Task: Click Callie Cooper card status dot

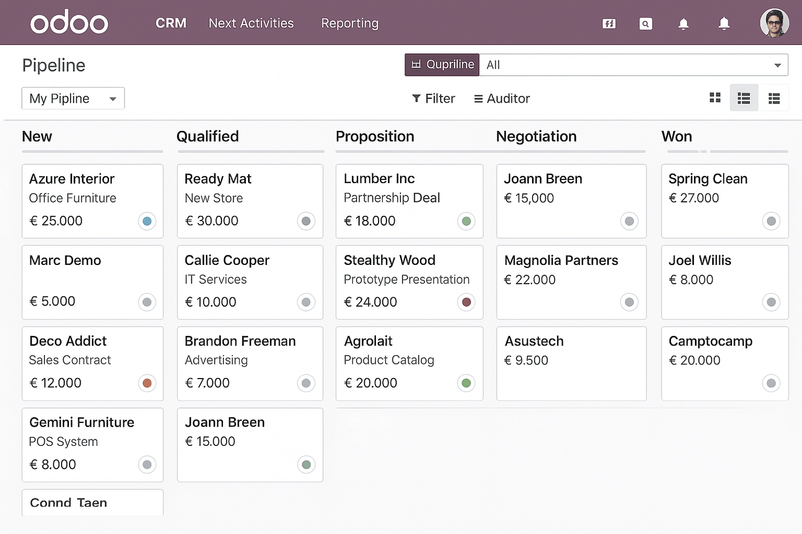Action: [306, 302]
